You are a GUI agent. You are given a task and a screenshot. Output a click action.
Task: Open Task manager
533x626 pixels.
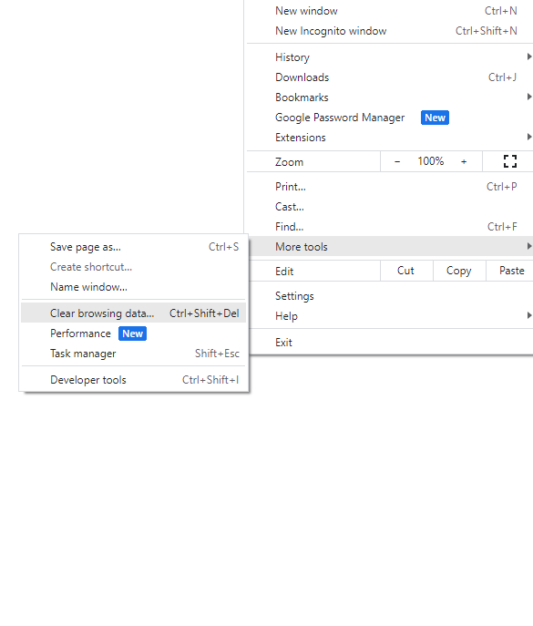click(x=133, y=354)
